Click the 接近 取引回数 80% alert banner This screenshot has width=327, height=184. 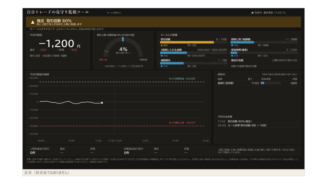pos(163,22)
